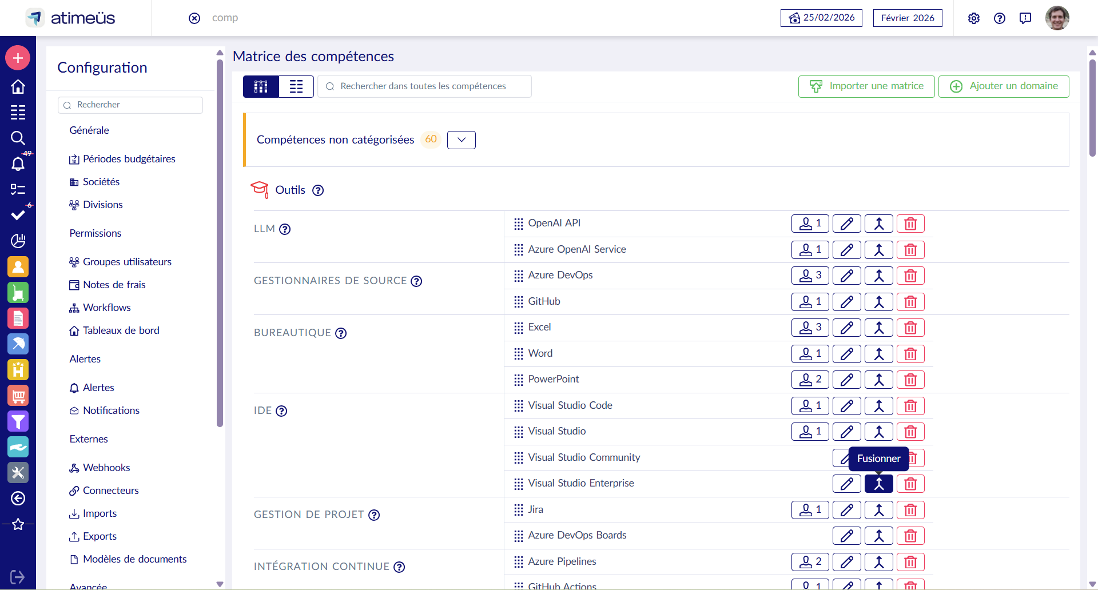The height and width of the screenshot is (590, 1098).
Task: Switch to matrix grid view
Action: 261,86
